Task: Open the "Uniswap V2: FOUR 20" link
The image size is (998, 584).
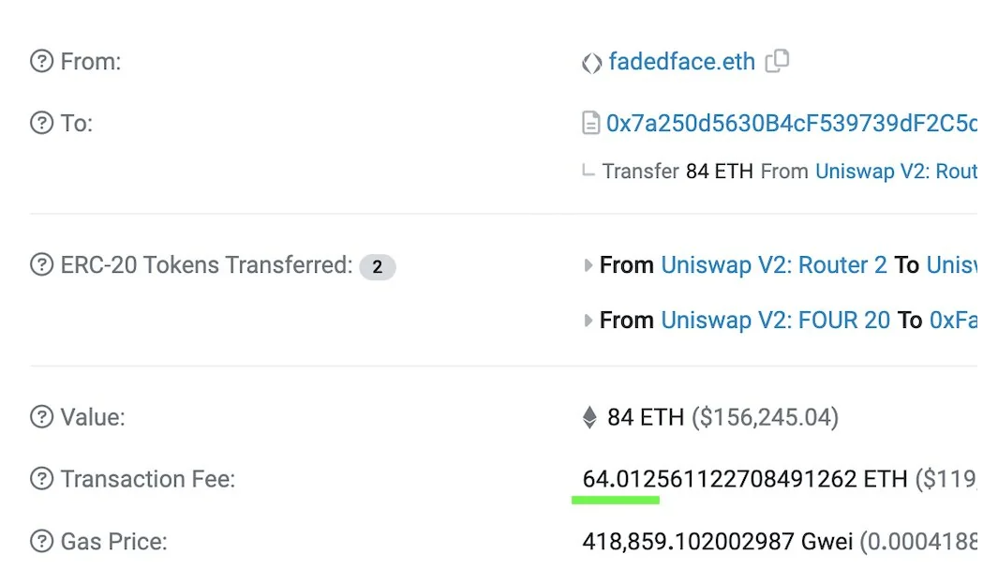Action: [775, 321]
